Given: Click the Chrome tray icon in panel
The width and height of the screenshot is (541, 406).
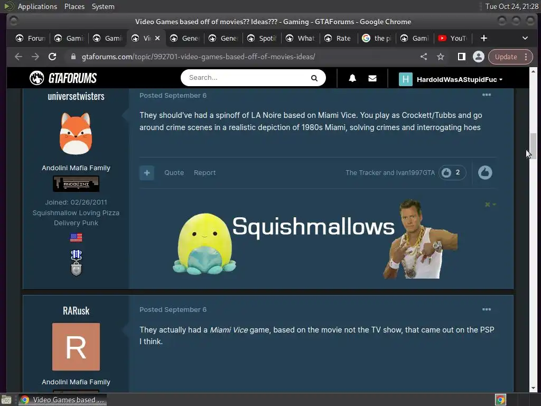Looking at the screenshot, I should (500, 400).
